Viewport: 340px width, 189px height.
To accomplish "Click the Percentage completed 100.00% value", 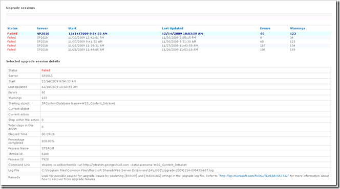I will (48, 141).
